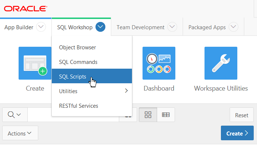257x145 pixels.
Task: Expand the Utilities submenu chevron
Action: coord(126,91)
